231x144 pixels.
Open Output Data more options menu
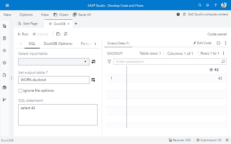click(x=226, y=43)
